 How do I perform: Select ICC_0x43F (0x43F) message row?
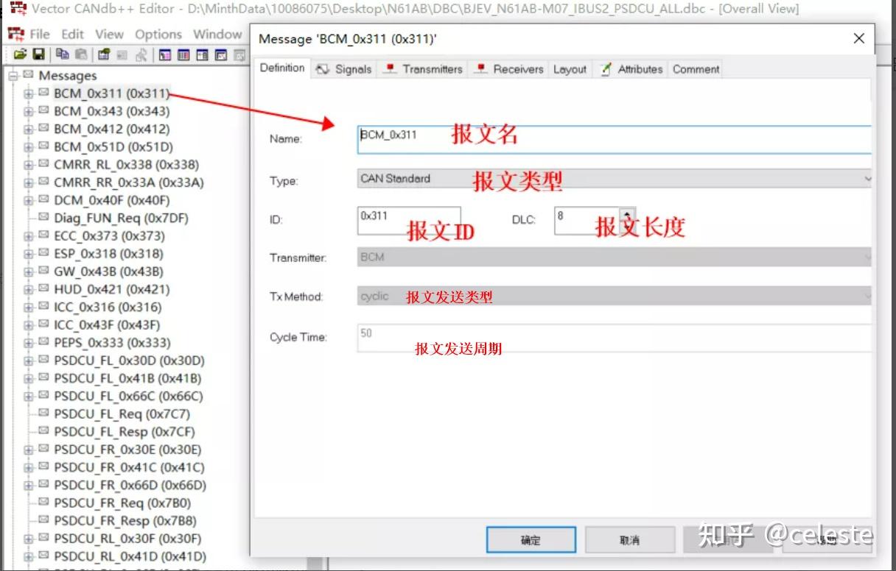coord(107,324)
